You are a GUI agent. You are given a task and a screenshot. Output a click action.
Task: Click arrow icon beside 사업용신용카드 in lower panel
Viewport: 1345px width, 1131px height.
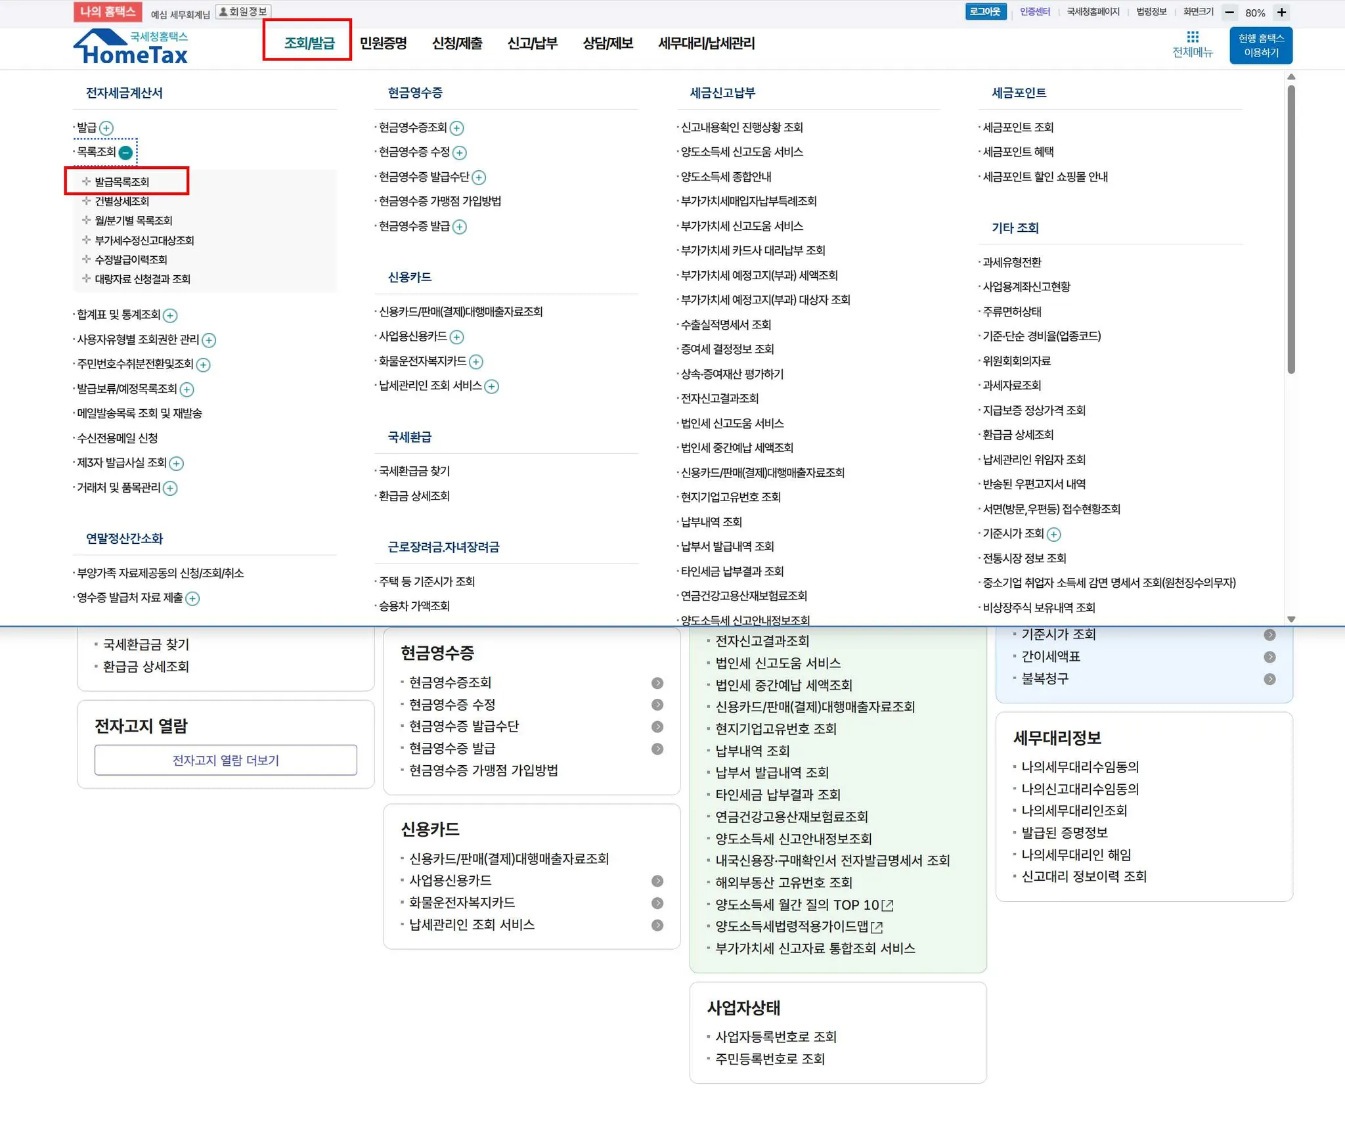click(657, 881)
